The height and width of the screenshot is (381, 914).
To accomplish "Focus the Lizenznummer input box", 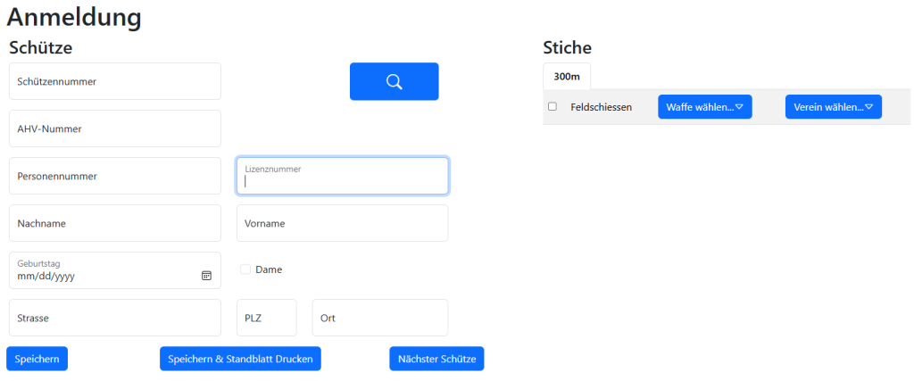I will (x=342, y=176).
